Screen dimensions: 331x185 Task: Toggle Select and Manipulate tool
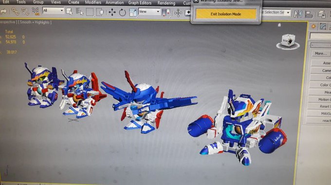coord(178,13)
